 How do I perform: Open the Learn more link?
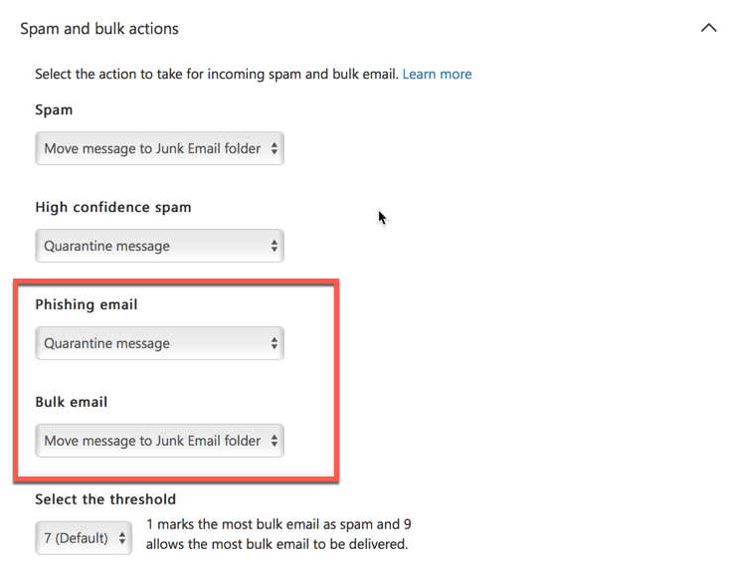tap(437, 75)
